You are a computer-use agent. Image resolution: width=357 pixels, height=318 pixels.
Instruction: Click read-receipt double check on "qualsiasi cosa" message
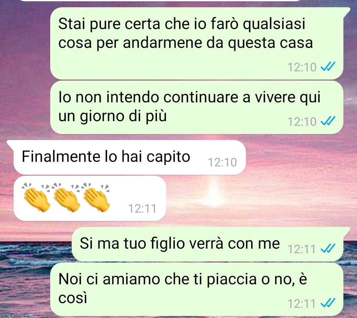click(x=328, y=67)
